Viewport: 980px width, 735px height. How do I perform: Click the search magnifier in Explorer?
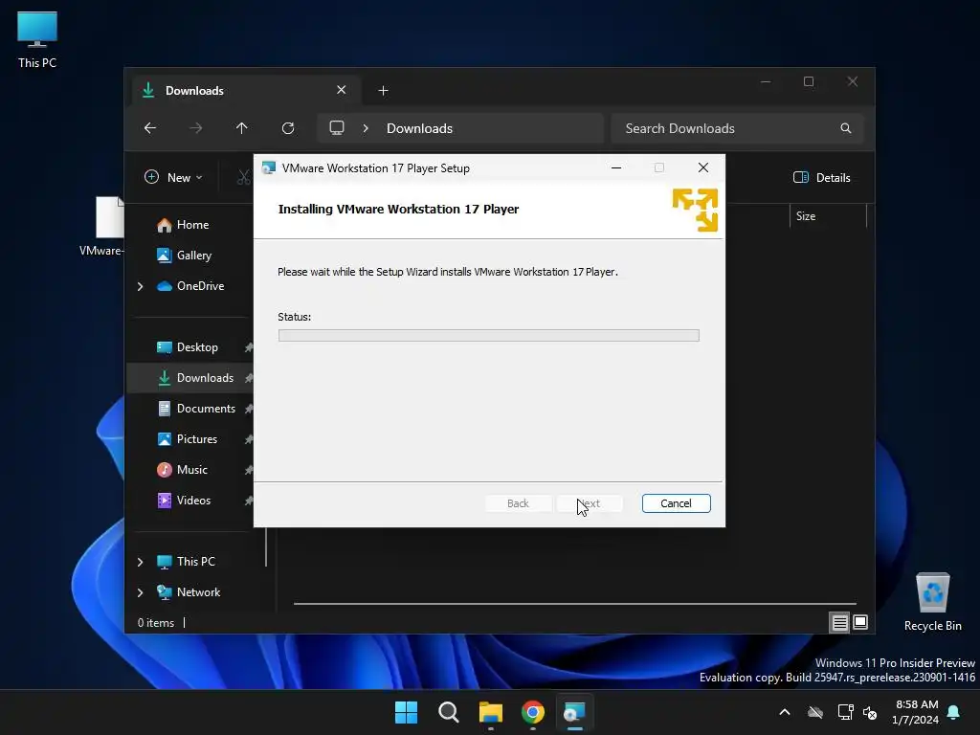pos(846,128)
